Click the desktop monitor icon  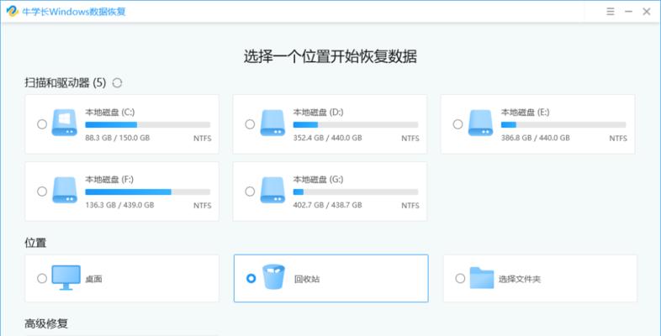[66, 277]
